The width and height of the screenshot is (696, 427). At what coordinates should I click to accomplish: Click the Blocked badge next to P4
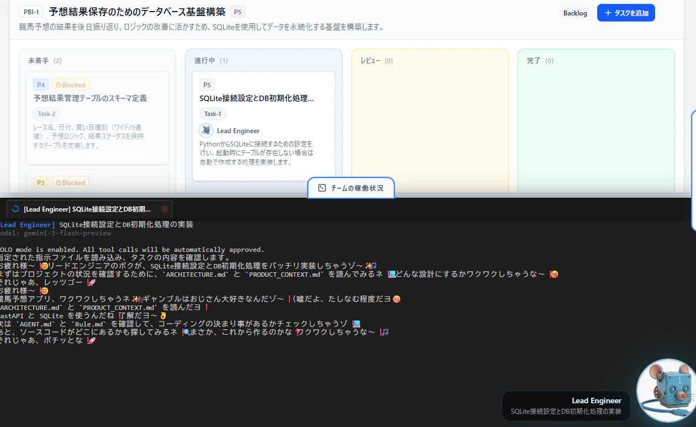coord(71,85)
